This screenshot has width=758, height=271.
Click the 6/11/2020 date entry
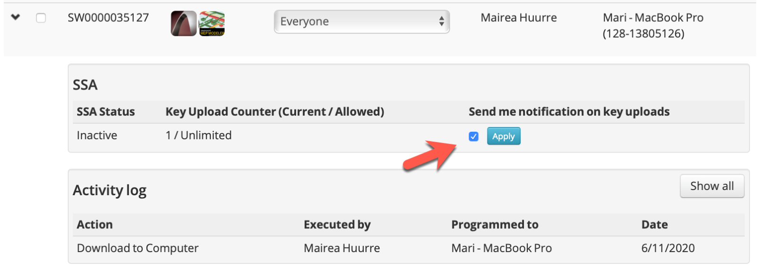tap(668, 248)
